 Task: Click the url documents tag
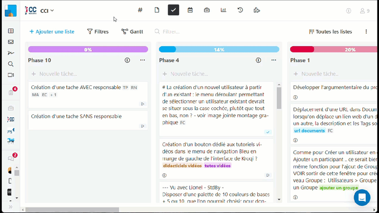(x=310, y=130)
